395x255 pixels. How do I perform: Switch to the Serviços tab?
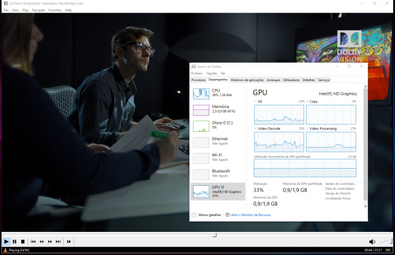324,80
